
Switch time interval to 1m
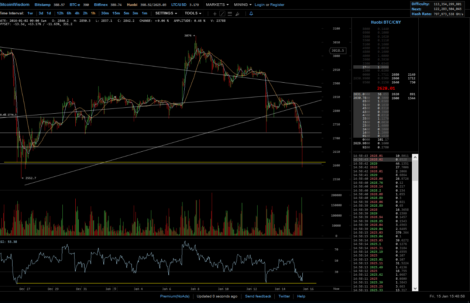pyautogui.click(x=144, y=13)
